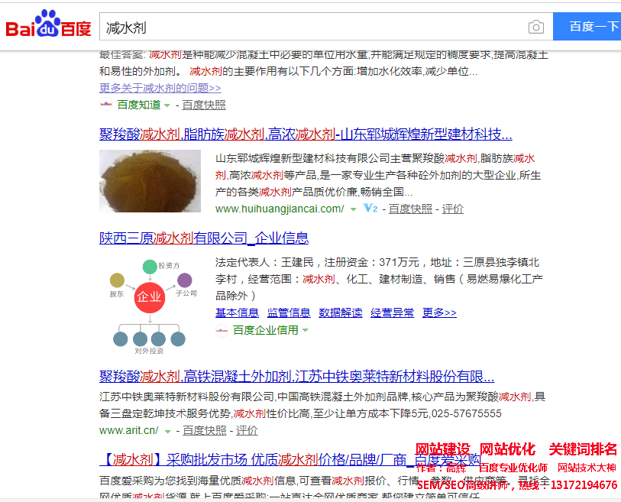Open the brown powder product thumbnail
This screenshot has width=621, height=502.
pyautogui.click(x=150, y=181)
